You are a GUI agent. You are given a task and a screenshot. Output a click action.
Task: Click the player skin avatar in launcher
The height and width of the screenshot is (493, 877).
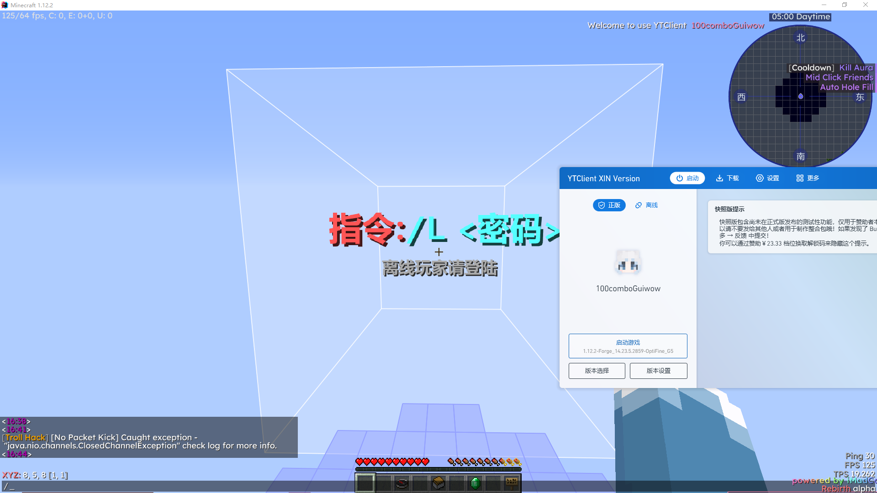pyautogui.click(x=628, y=262)
